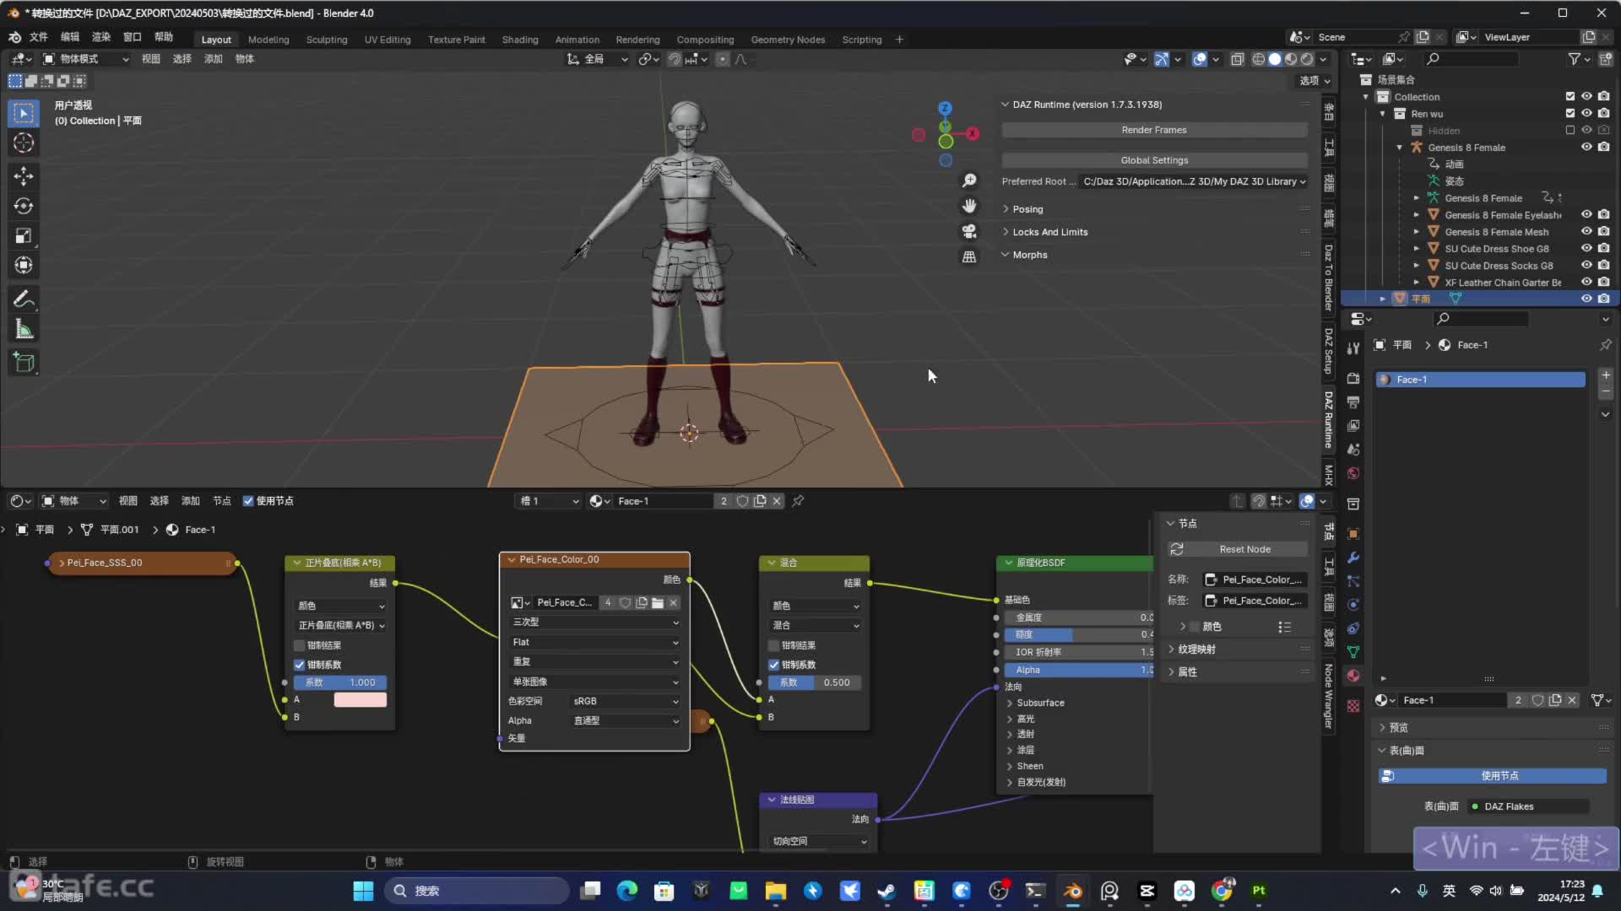
Task: Click the DAZ Flakes surface selector
Action: pyautogui.click(x=1528, y=806)
